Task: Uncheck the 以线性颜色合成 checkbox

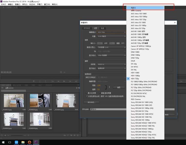Action: (87, 96)
